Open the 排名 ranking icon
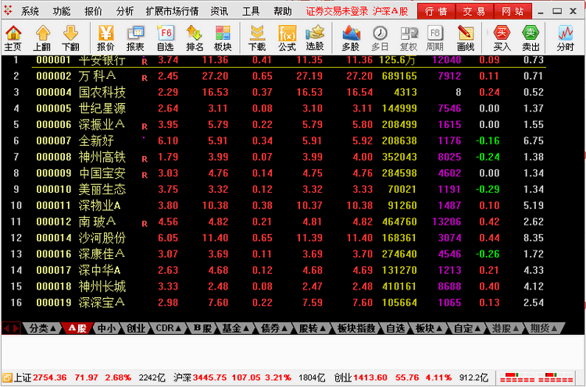This screenshot has width=586, height=387. click(x=195, y=37)
